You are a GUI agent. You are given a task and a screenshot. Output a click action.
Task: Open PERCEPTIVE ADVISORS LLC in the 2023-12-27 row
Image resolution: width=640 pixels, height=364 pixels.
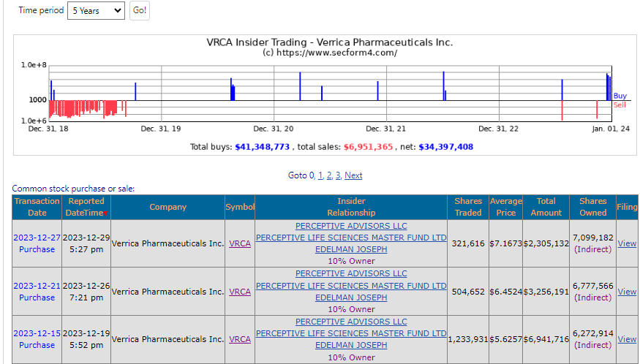click(351, 226)
